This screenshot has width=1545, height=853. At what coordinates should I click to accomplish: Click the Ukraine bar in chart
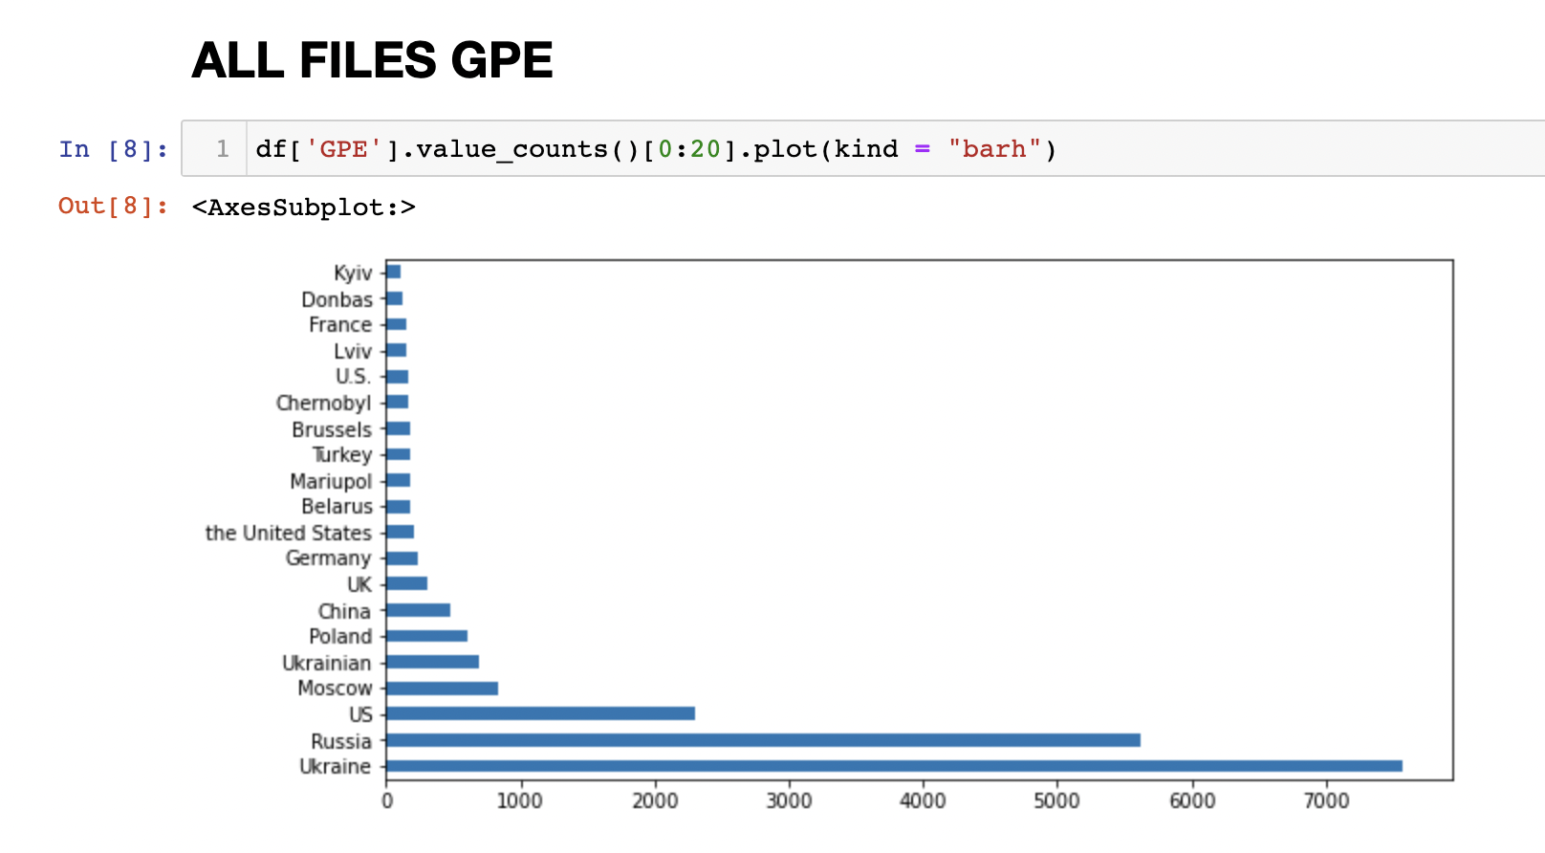pos(894,766)
